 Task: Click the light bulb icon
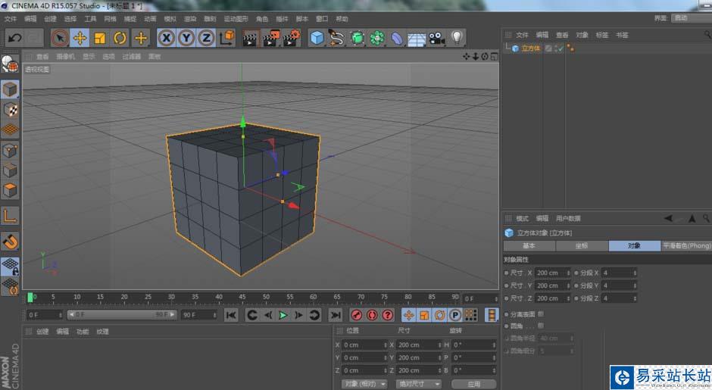point(457,38)
